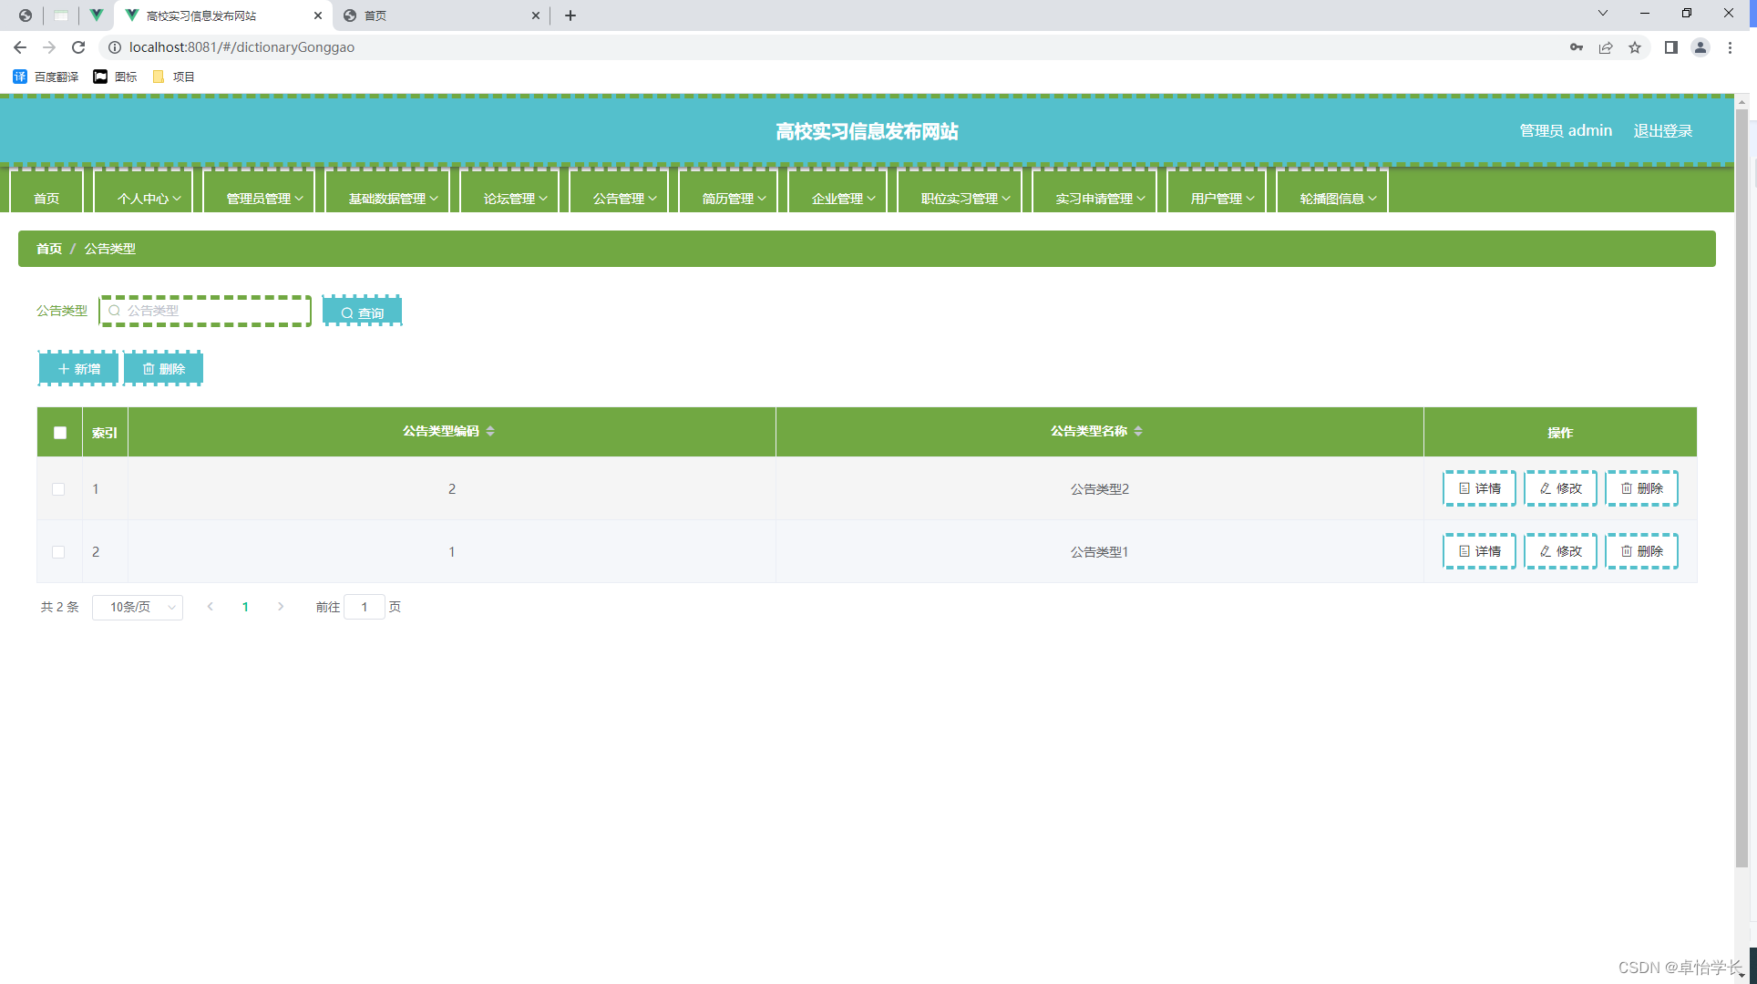The height and width of the screenshot is (984, 1757).
Task: Sort by 公告类型编码 column arrows
Action: [490, 431]
